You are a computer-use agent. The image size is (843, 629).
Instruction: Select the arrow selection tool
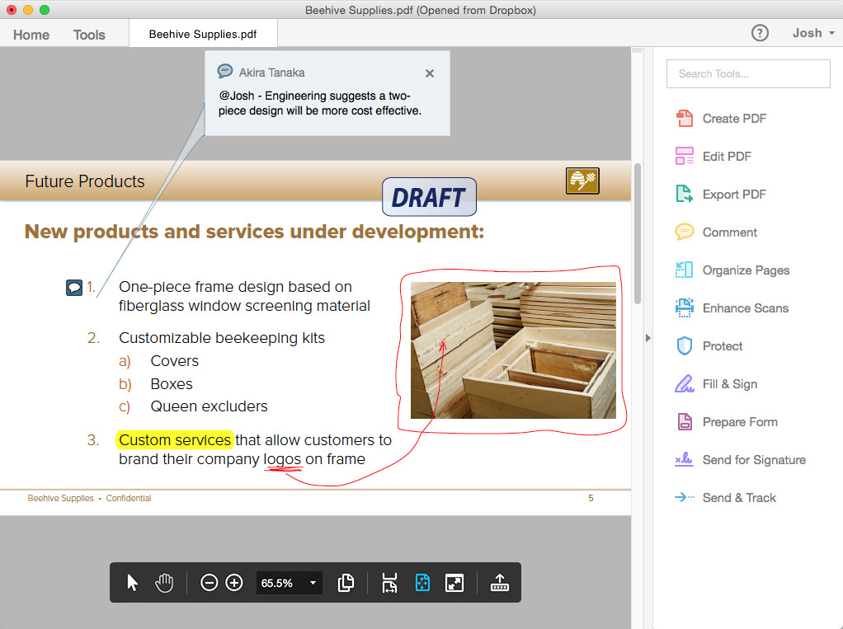click(x=133, y=583)
